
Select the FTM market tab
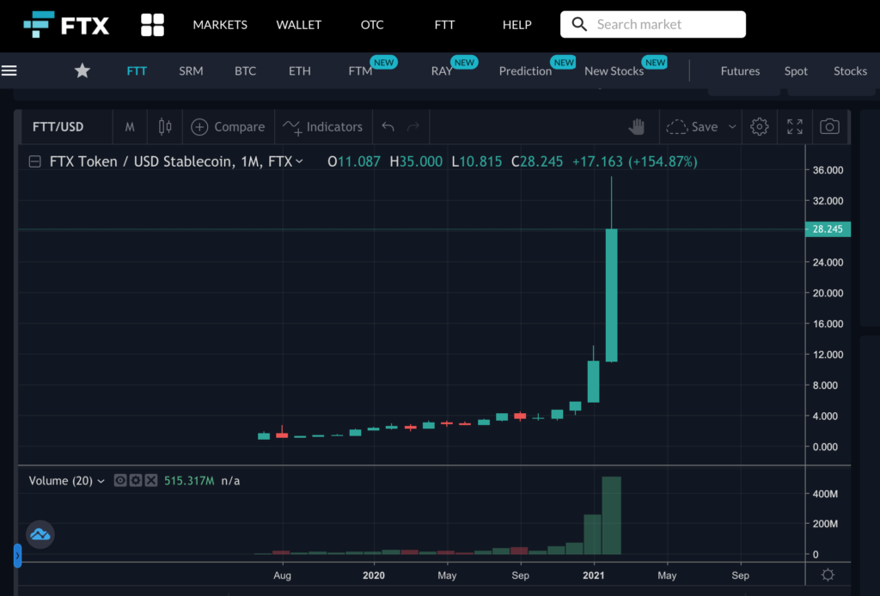pos(360,70)
